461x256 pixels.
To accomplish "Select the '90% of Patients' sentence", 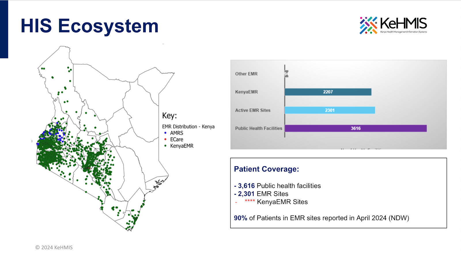I will pos(322,218).
